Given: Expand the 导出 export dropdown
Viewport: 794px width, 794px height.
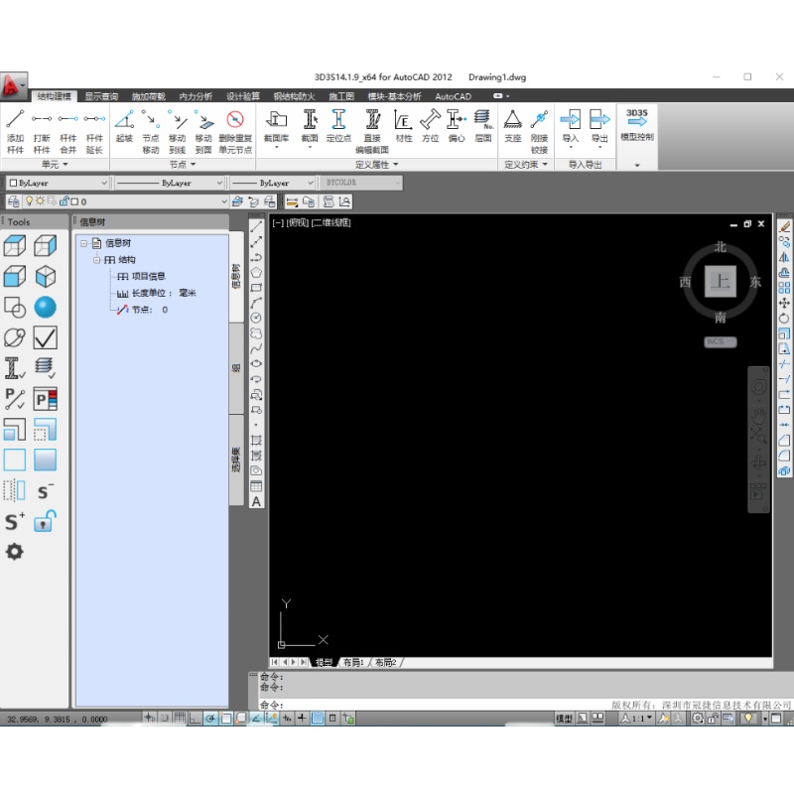Looking at the screenshot, I should pos(599,149).
